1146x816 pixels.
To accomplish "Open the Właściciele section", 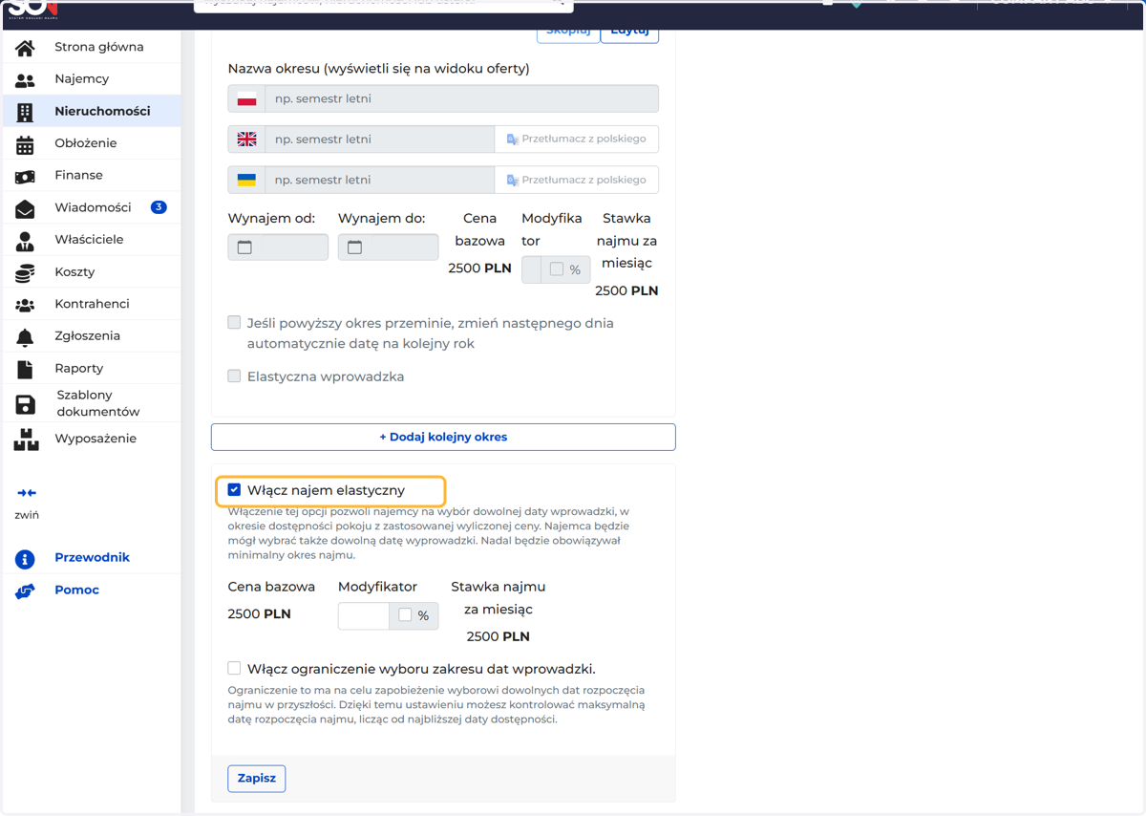I will 91,239.
